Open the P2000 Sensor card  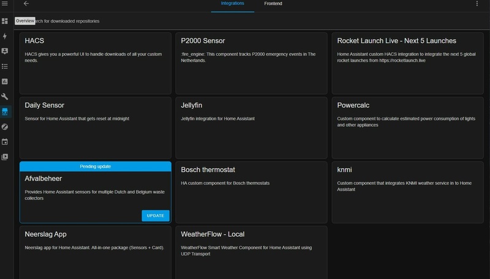(x=251, y=62)
